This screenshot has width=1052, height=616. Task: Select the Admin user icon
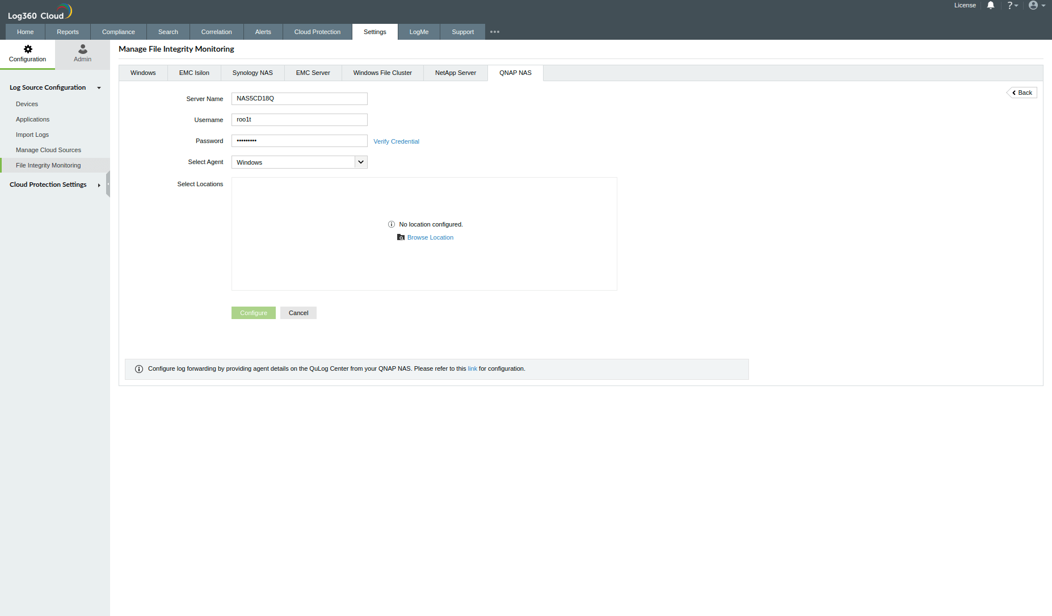point(83,49)
